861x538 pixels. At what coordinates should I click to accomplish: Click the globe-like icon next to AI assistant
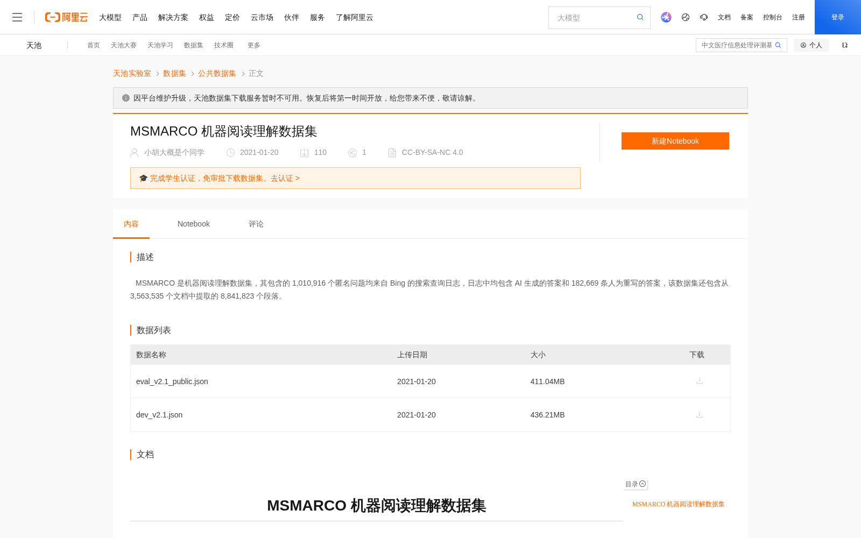[686, 17]
